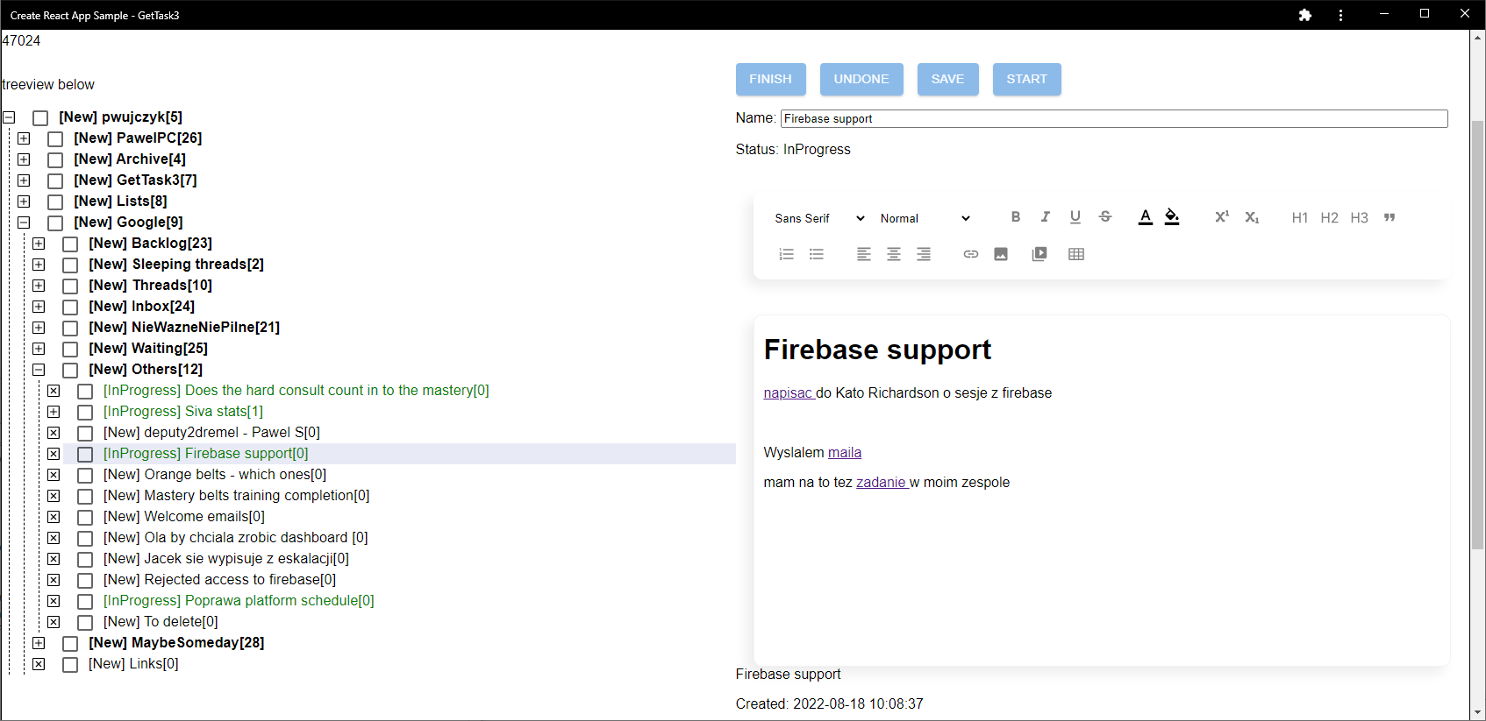Center align the text
1486x721 pixels.
[894, 254]
